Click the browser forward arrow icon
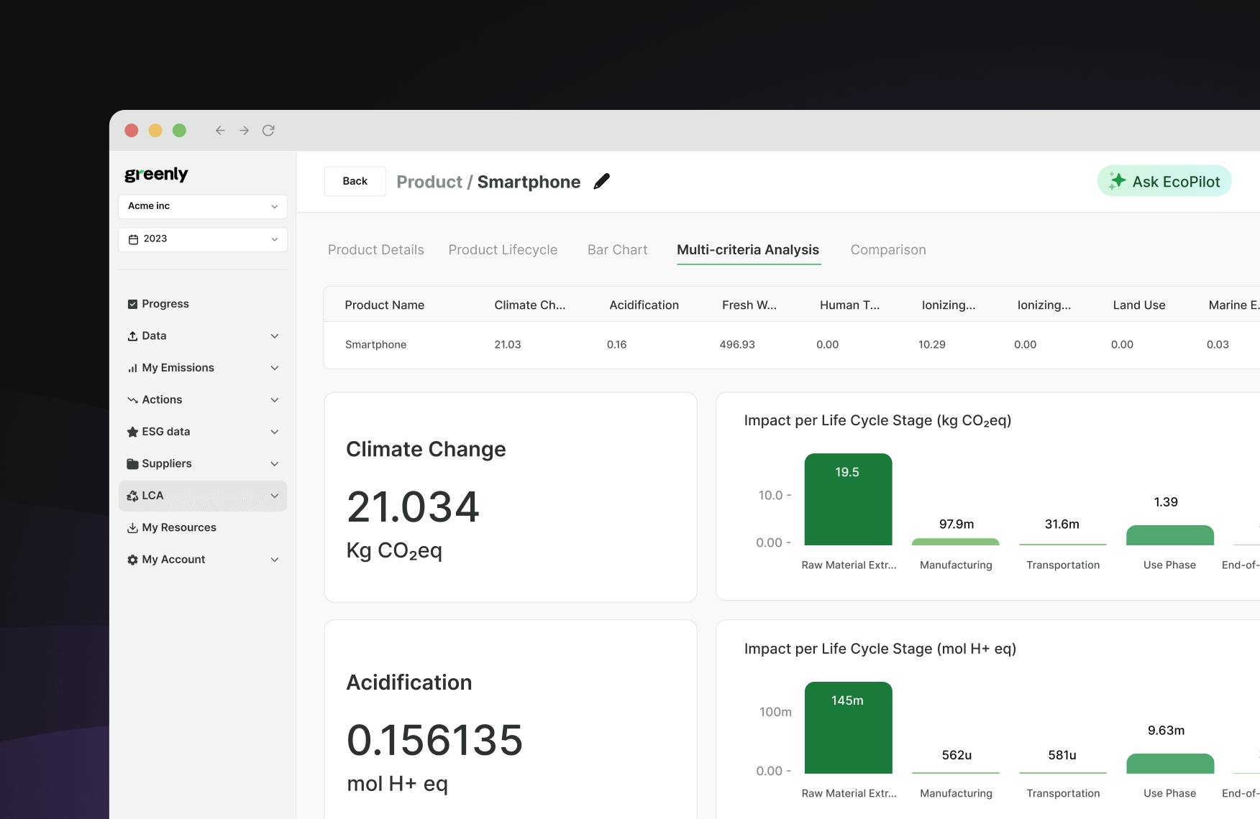 point(245,130)
